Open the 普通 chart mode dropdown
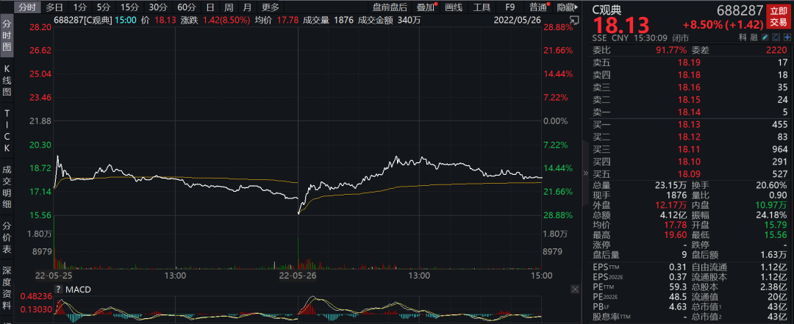 click(x=538, y=7)
